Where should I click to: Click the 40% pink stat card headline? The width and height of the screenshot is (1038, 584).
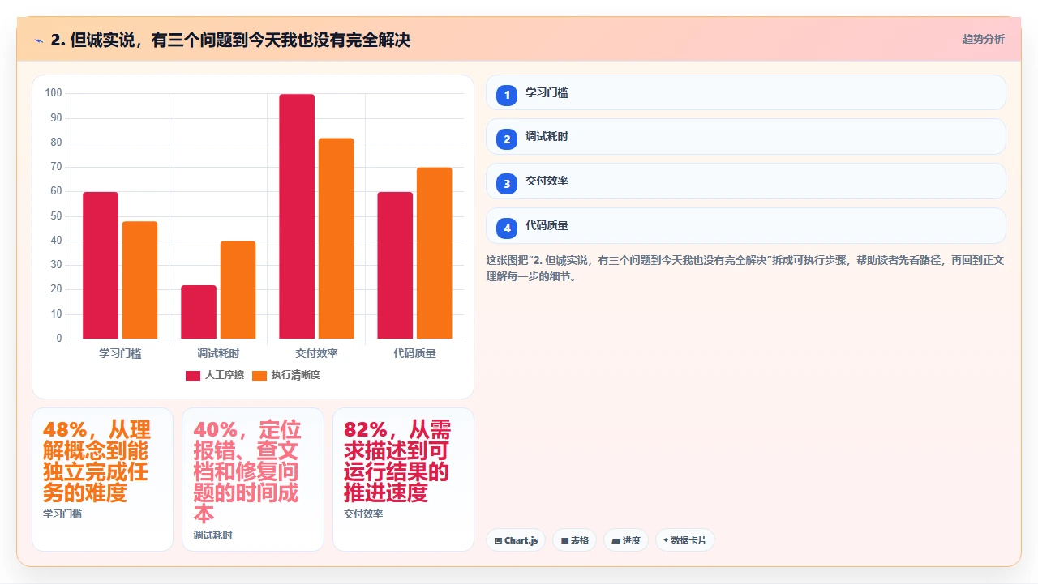[x=247, y=471]
